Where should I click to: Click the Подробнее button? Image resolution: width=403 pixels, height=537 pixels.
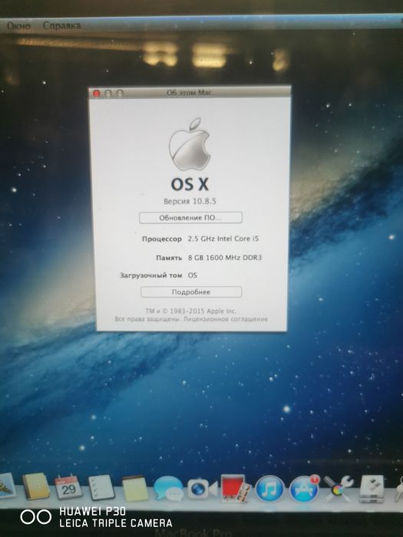[191, 292]
